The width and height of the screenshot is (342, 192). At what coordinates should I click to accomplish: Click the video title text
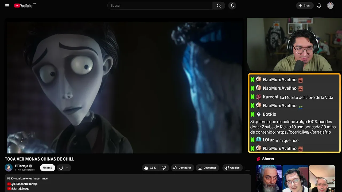40,159
